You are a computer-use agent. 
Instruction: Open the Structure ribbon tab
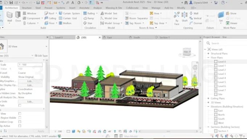[27, 8]
